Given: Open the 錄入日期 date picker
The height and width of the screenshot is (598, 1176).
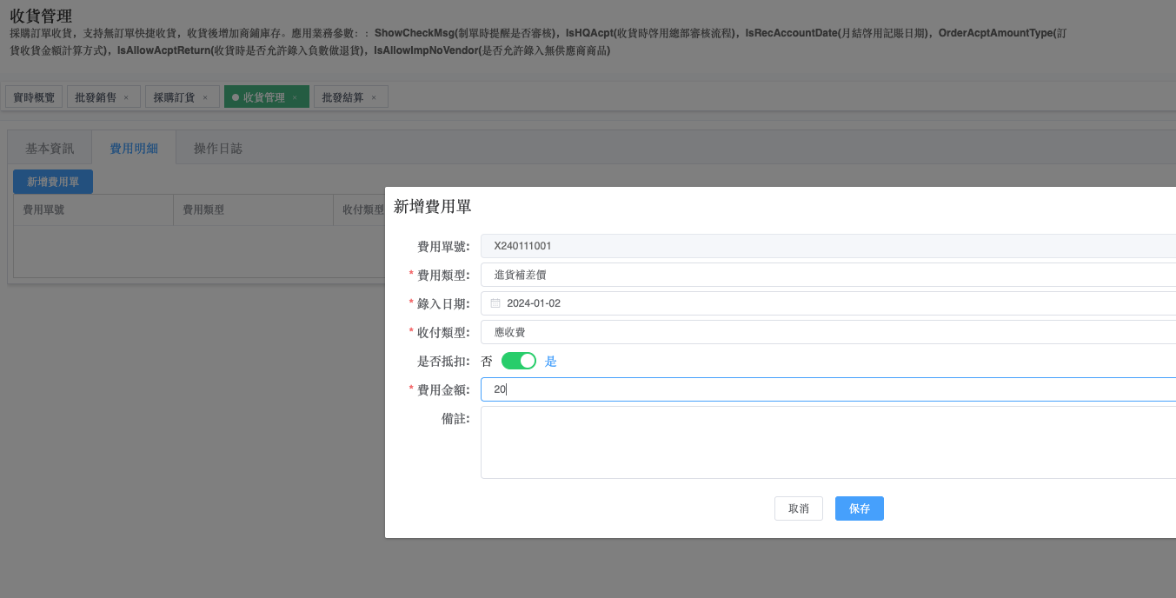Looking at the screenshot, I should pyautogui.click(x=826, y=303).
